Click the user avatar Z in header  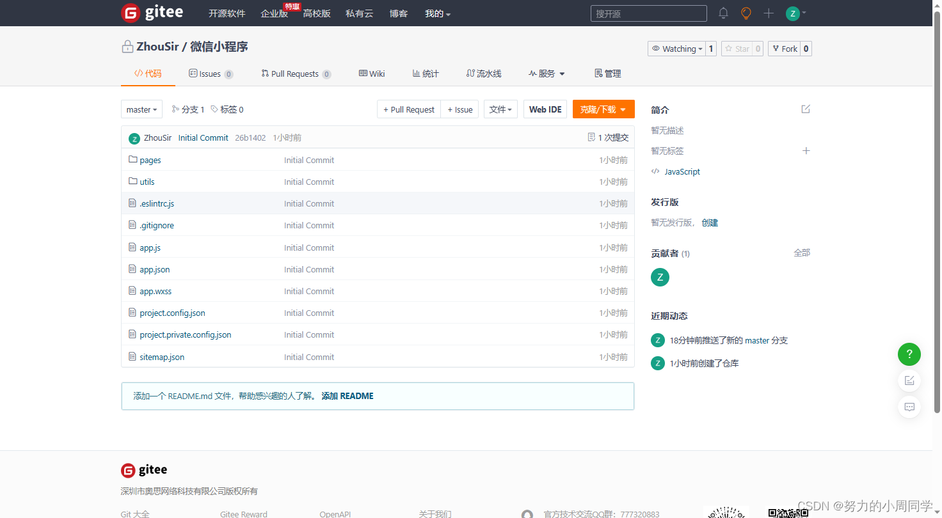pyautogui.click(x=793, y=13)
